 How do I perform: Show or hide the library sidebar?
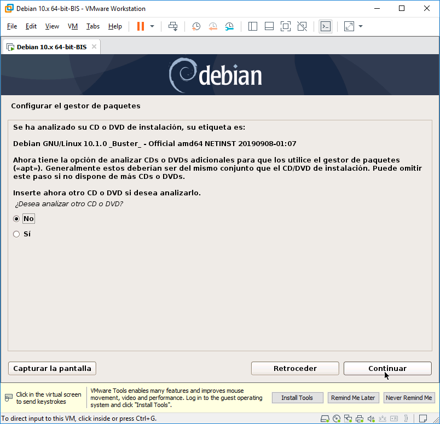tap(252, 26)
